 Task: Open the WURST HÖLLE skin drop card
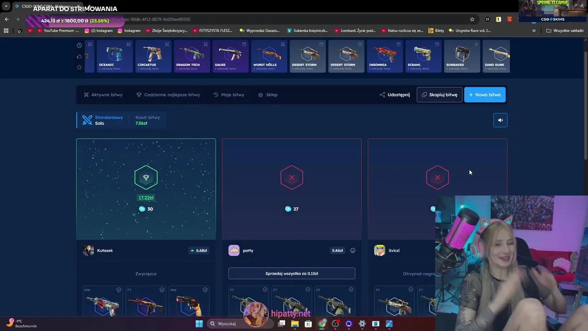pyautogui.click(x=268, y=56)
